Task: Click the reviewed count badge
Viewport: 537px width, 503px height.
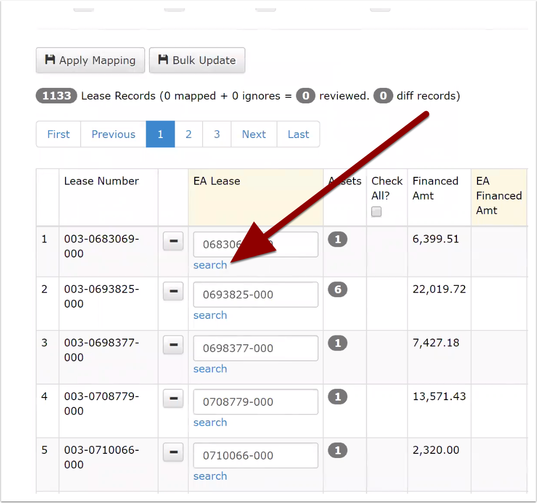Action: point(305,96)
